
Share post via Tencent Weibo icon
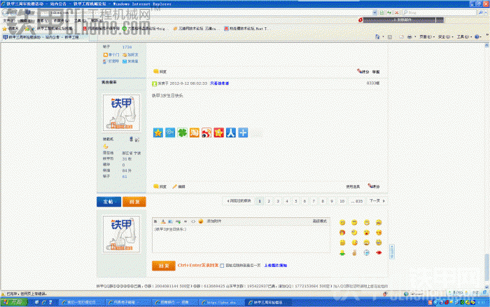coord(169,132)
